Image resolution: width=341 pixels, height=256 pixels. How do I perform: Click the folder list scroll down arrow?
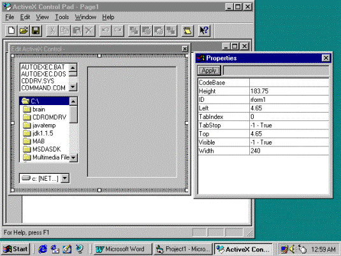coord(73,157)
